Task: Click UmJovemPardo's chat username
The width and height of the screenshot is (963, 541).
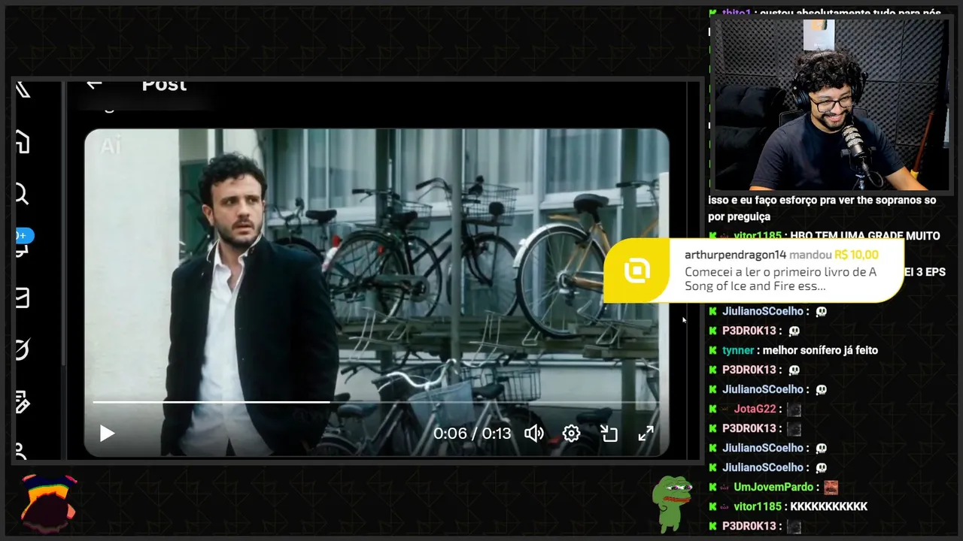Action: (x=773, y=487)
